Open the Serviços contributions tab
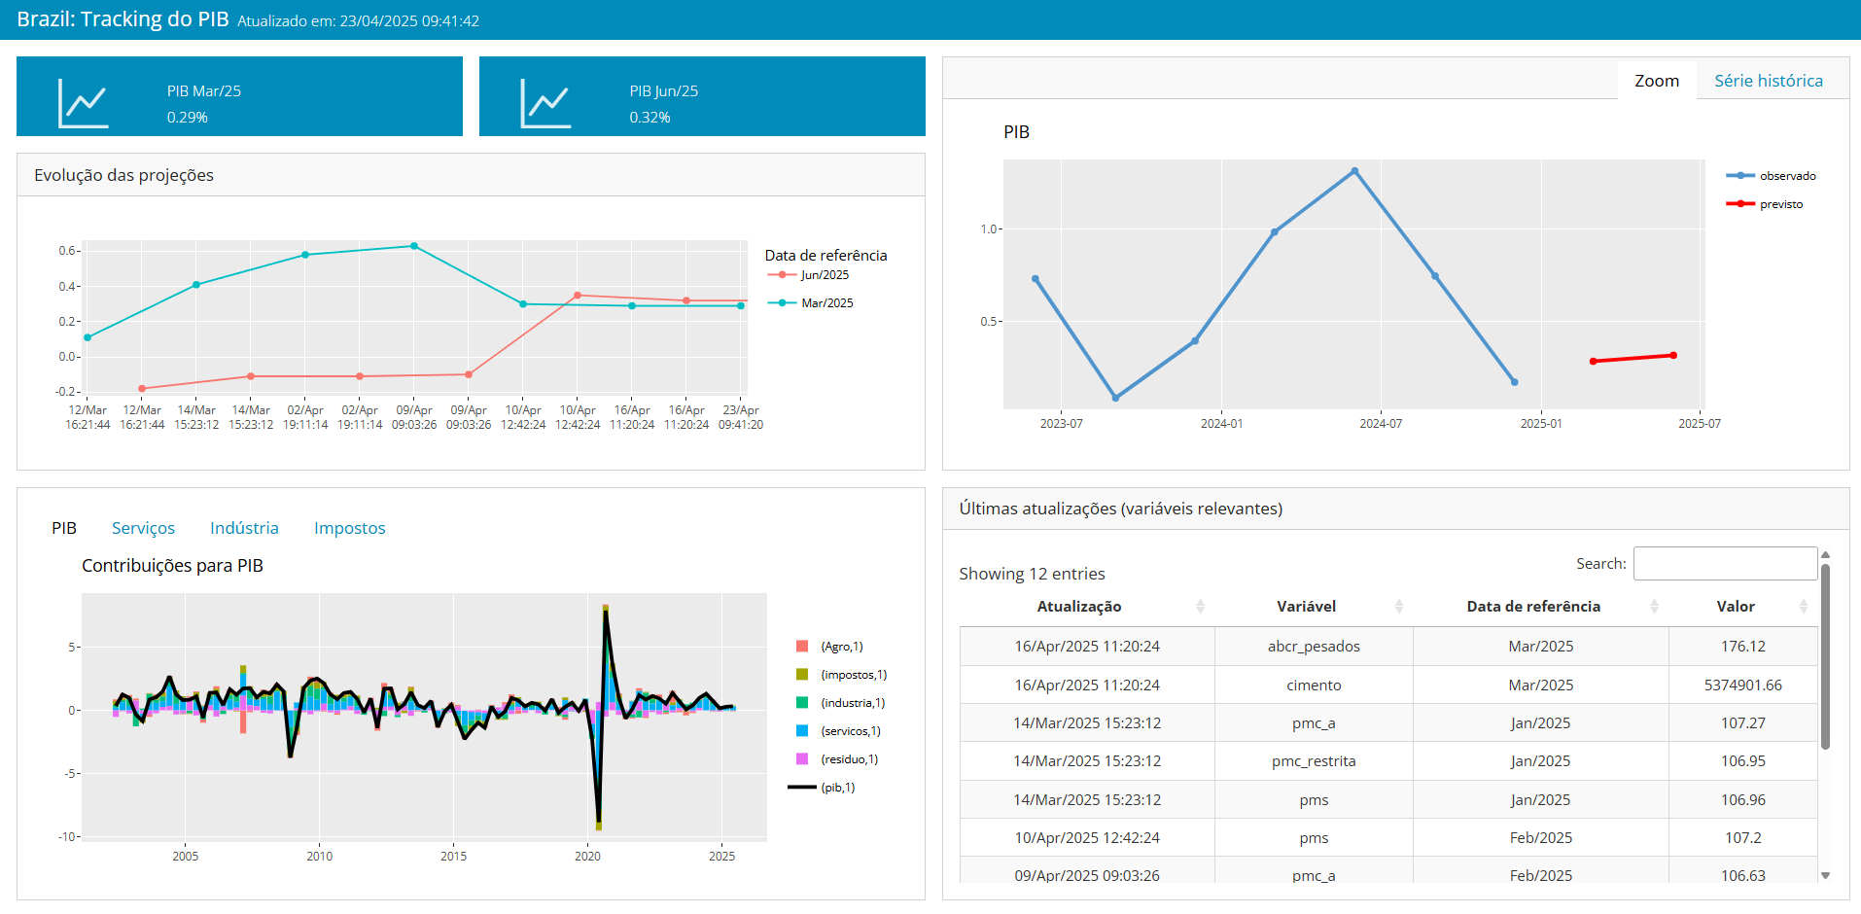The height and width of the screenshot is (914, 1861). coord(143,528)
